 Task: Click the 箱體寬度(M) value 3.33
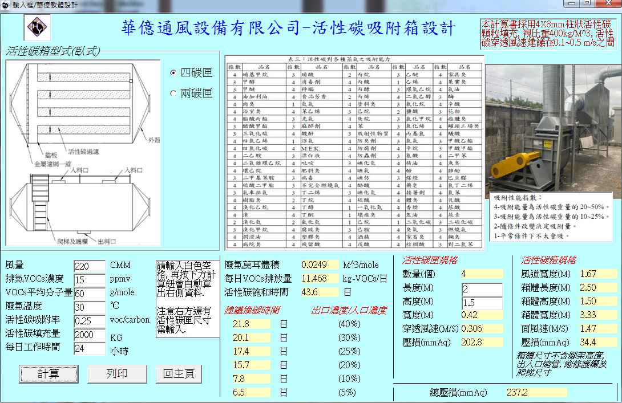click(598, 315)
